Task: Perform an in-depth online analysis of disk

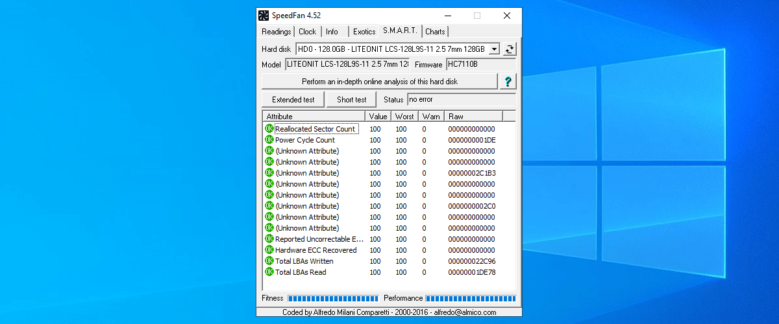Action: [x=380, y=82]
